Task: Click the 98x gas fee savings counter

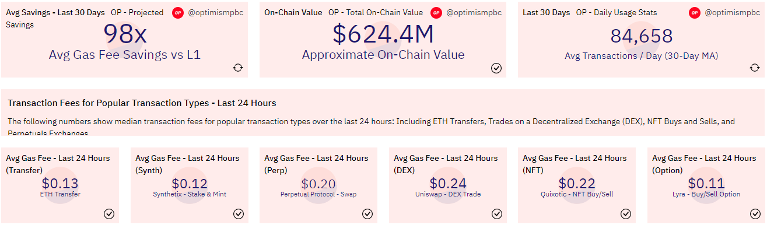Action: coord(125,34)
